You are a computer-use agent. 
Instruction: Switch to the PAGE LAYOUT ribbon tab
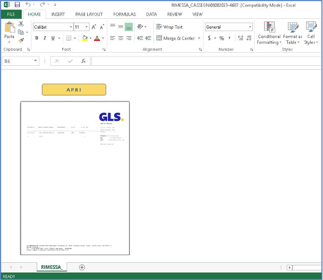89,15
